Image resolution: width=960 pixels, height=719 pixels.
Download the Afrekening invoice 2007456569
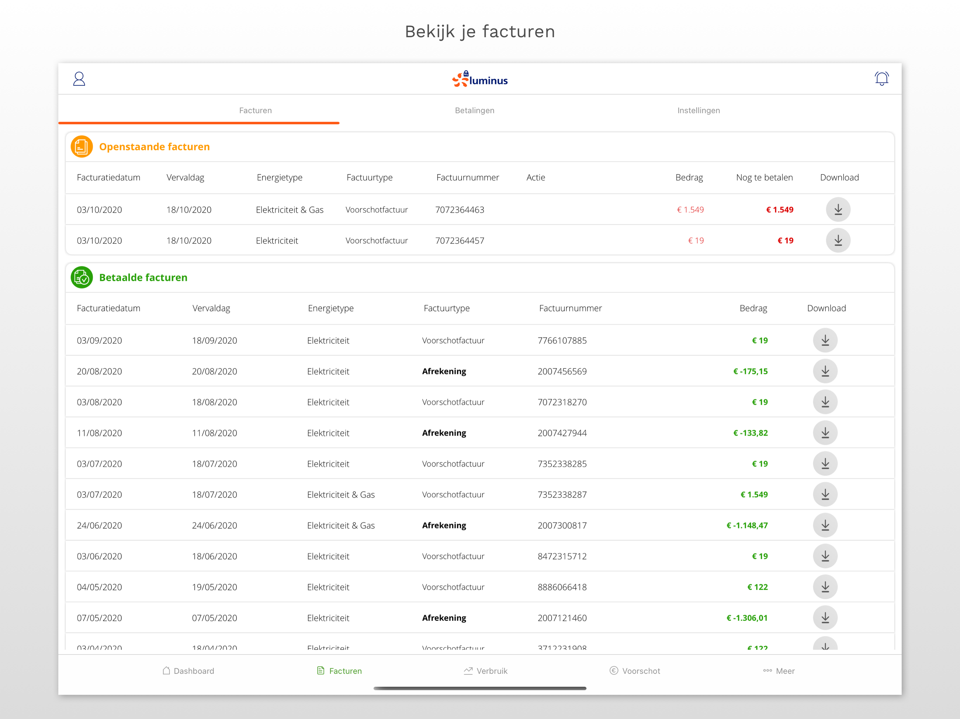click(x=825, y=372)
